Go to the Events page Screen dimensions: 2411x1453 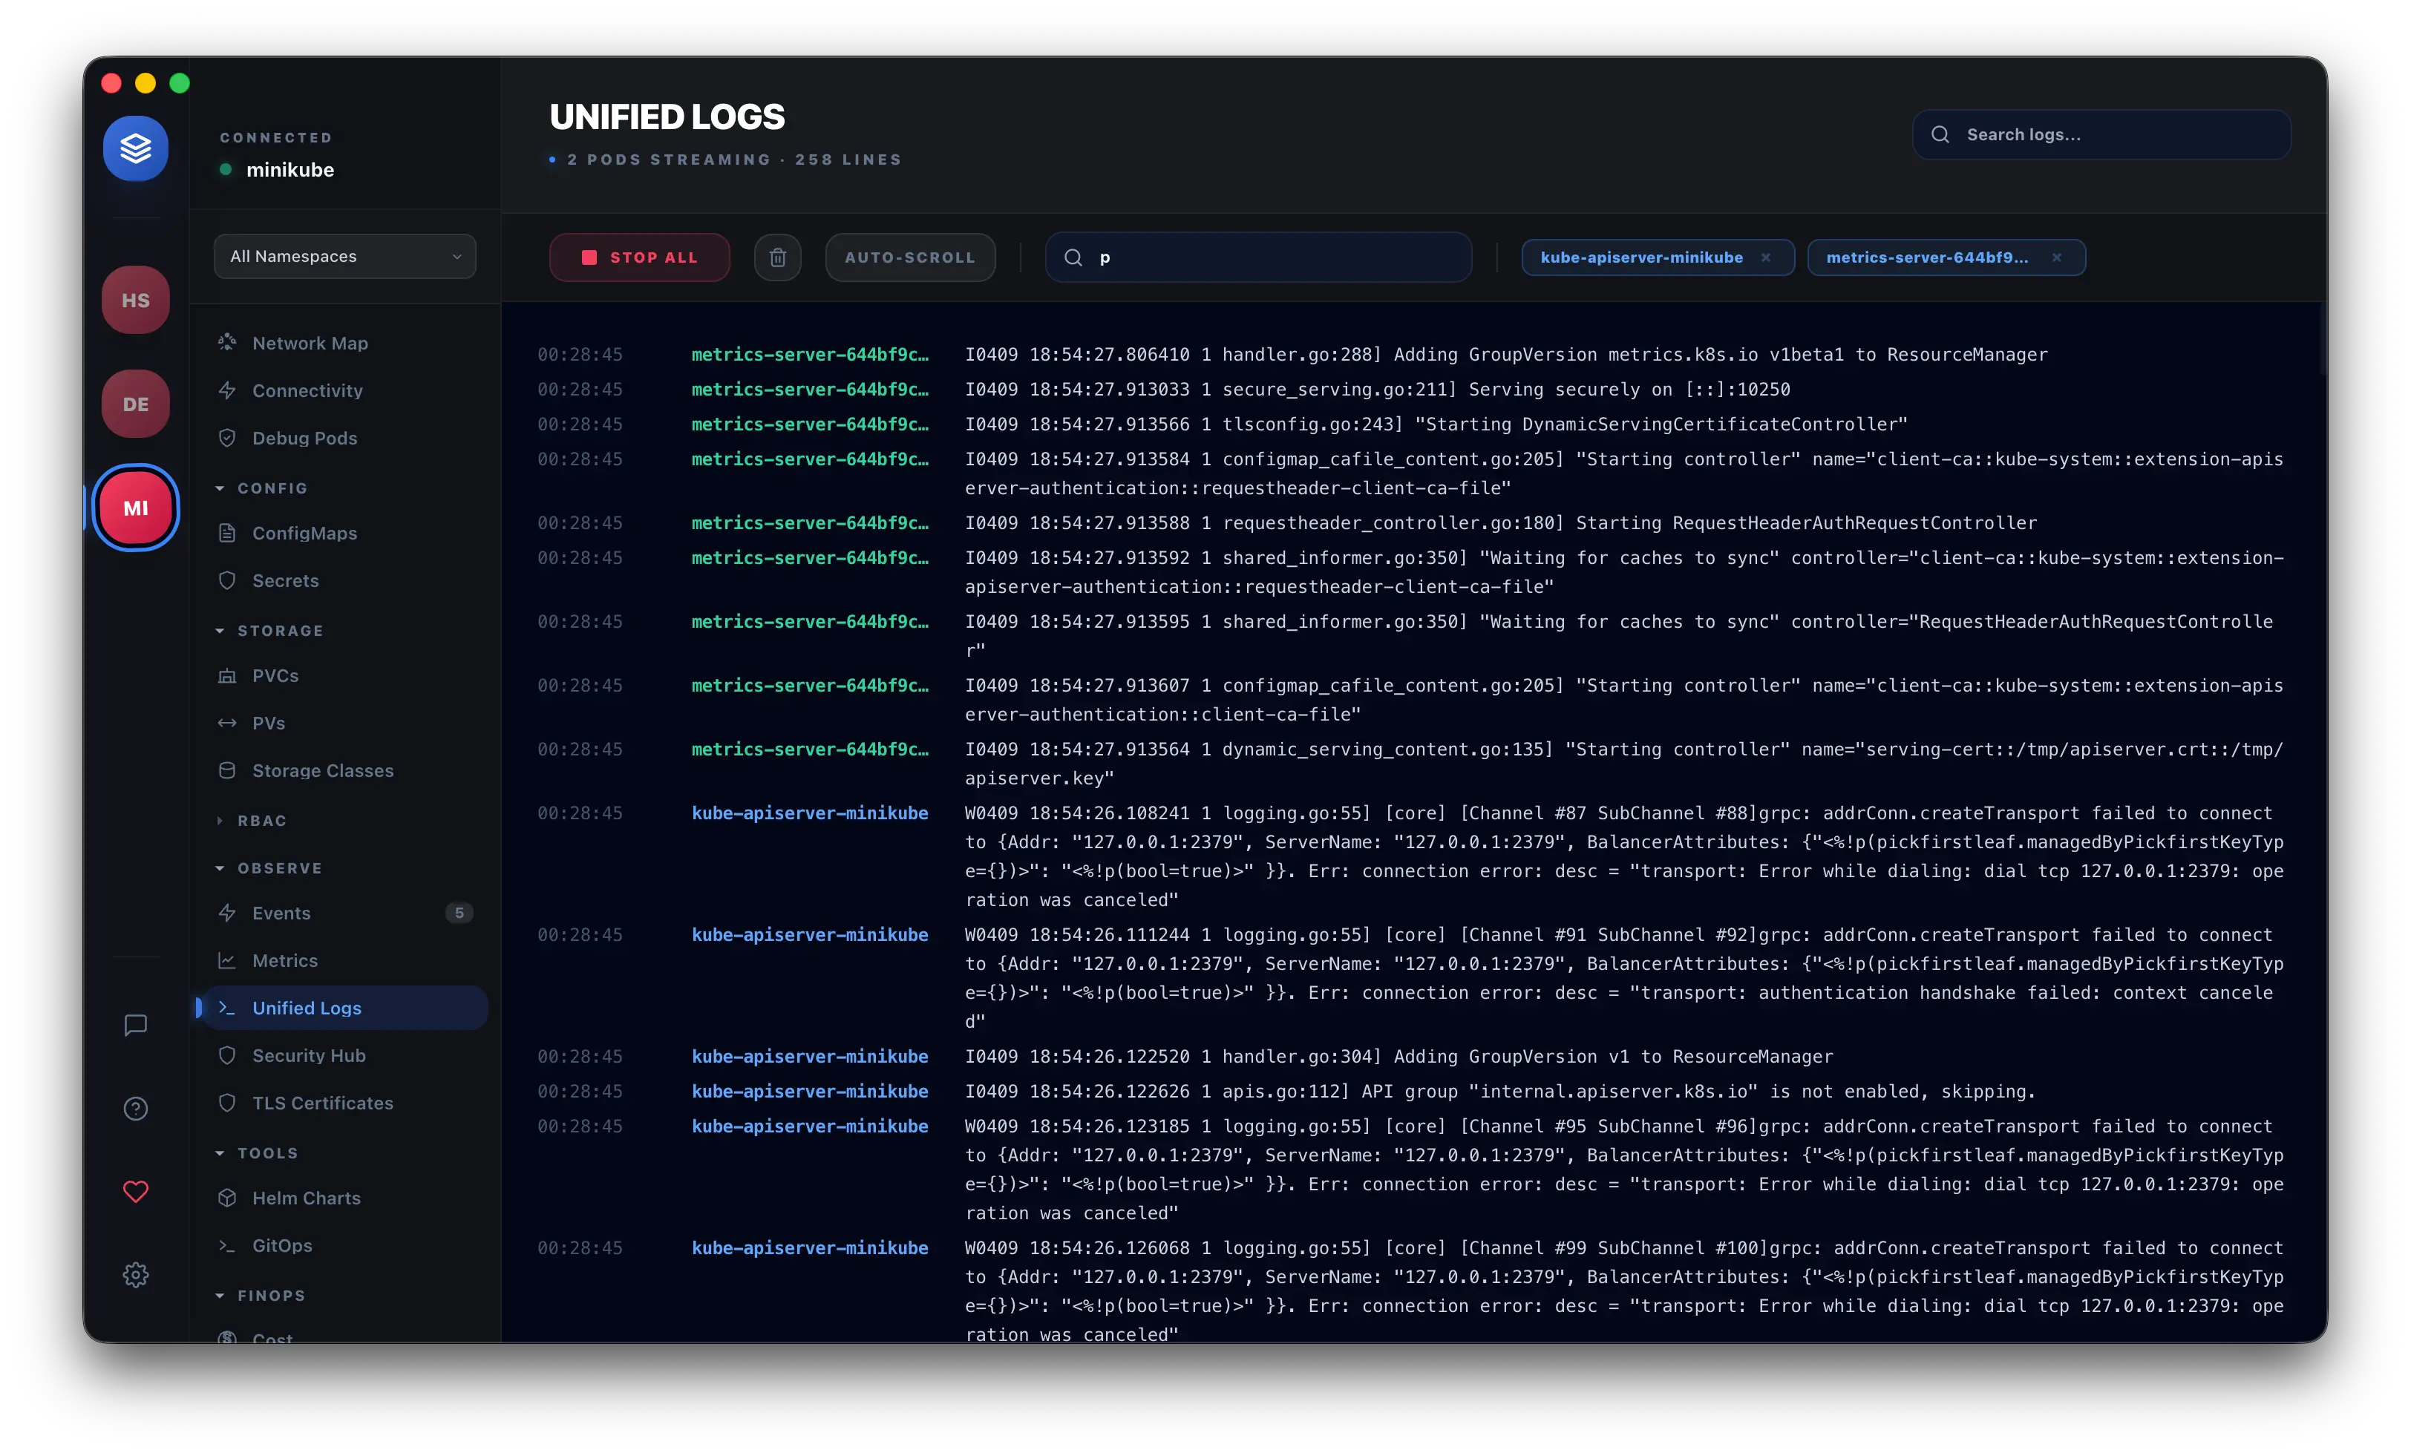(281, 913)
